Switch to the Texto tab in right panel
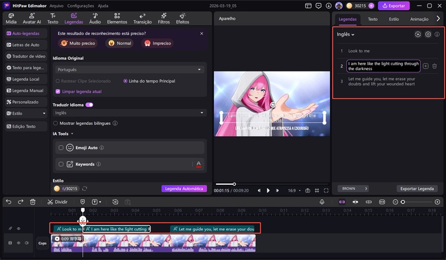 tap(372, 19)
